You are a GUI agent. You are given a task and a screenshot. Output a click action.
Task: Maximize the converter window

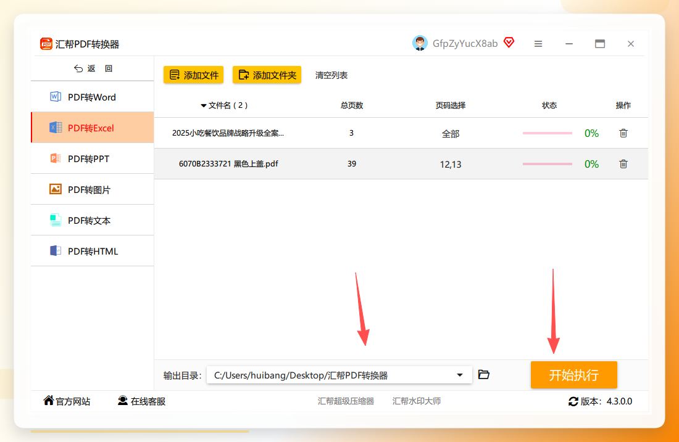[x=600, y=44]
